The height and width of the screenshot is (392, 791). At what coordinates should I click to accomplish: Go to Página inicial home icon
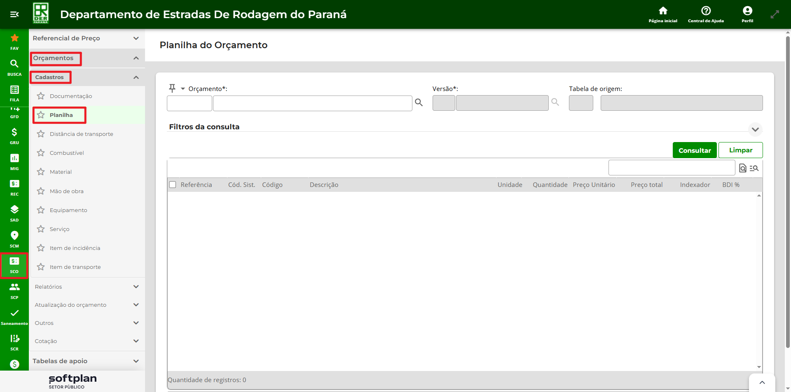(x=662, y=14)
